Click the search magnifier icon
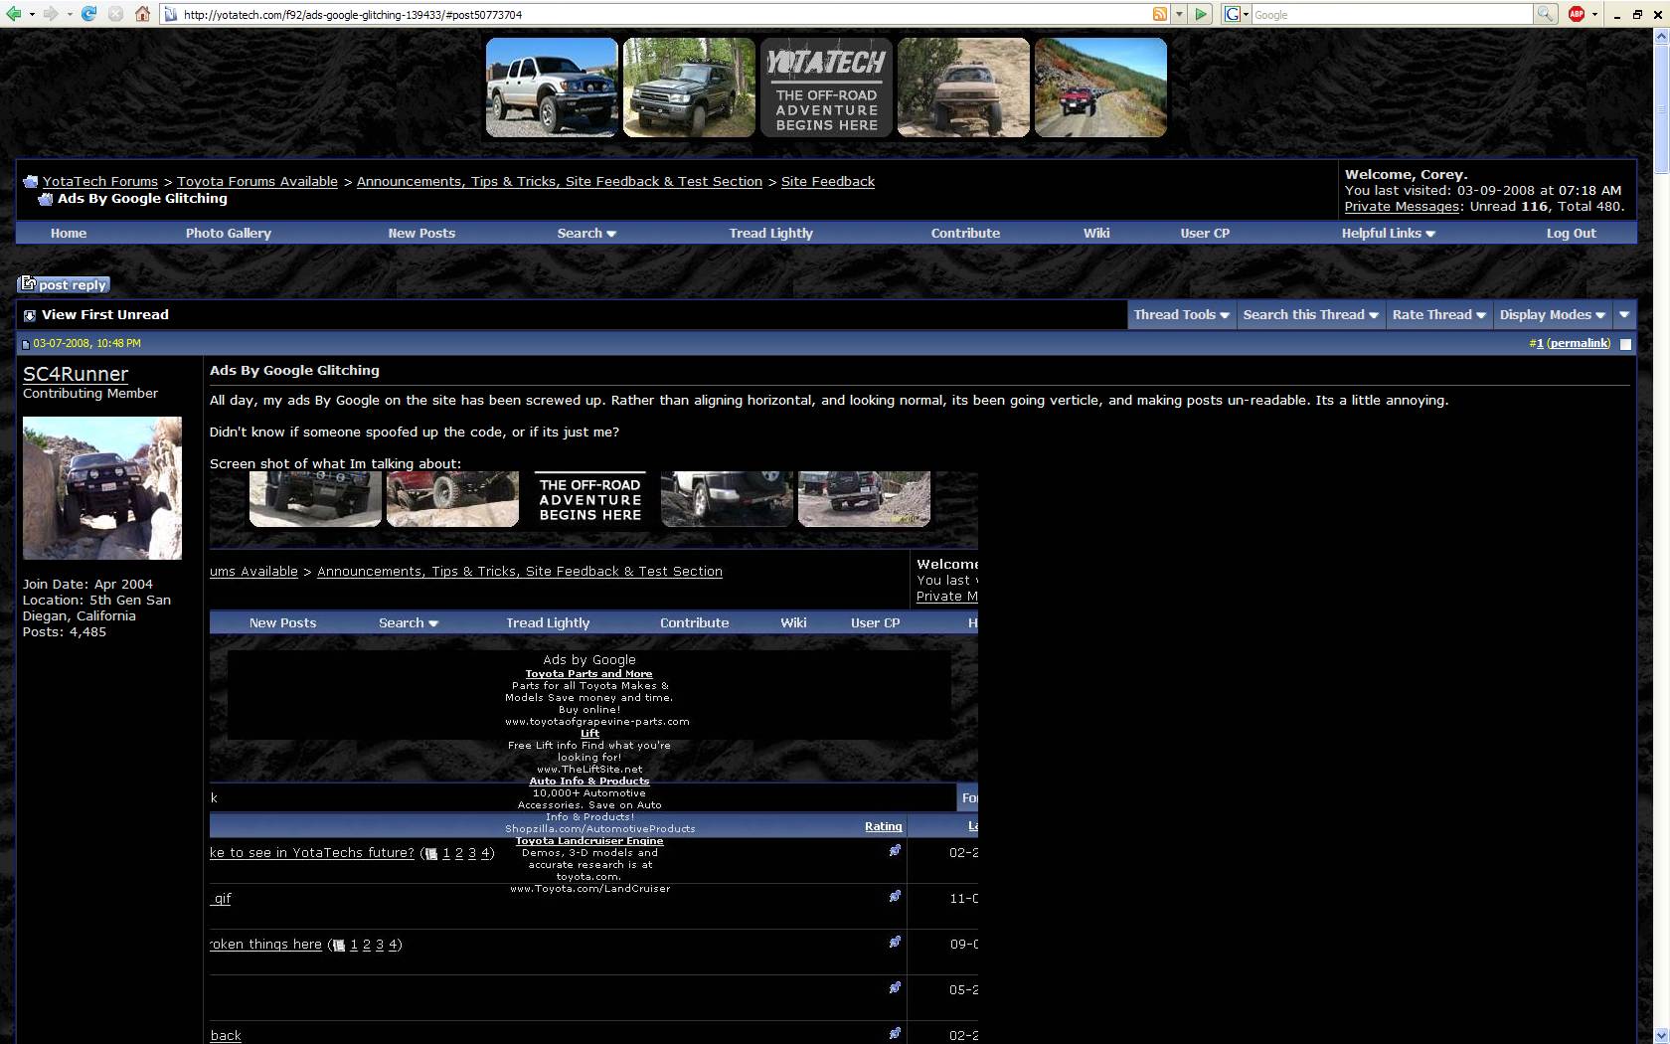The width and height of the screenshot is (1670, 1044). pos(1545,14)
